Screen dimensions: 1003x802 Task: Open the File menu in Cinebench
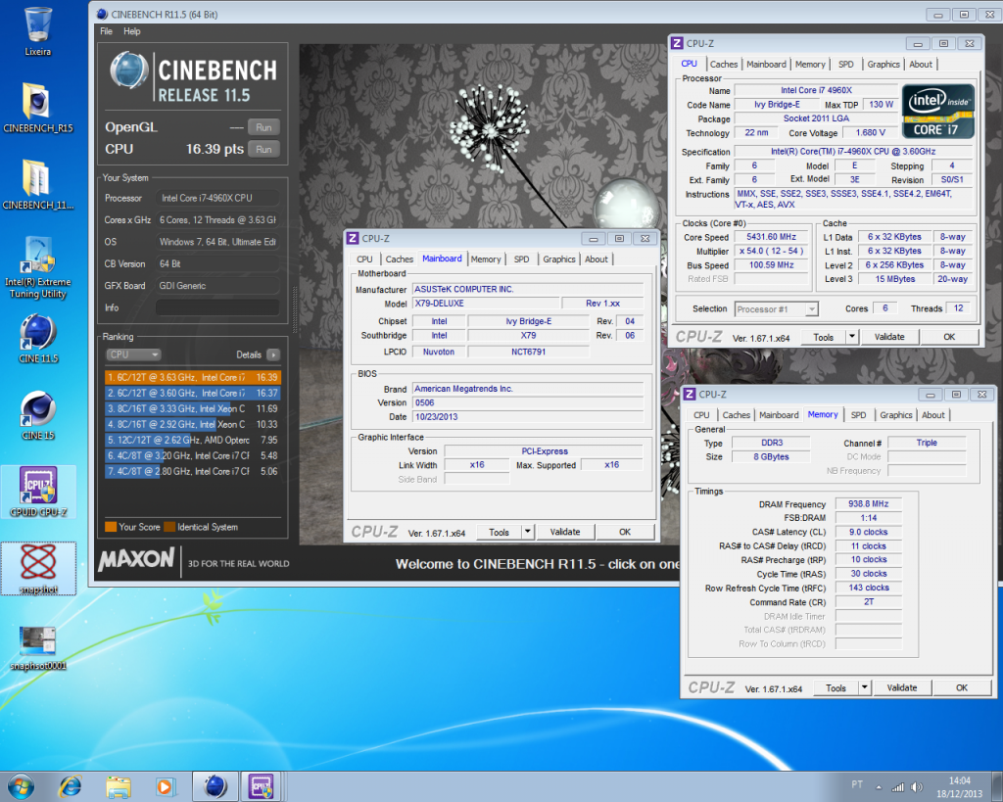pos(106,31)
